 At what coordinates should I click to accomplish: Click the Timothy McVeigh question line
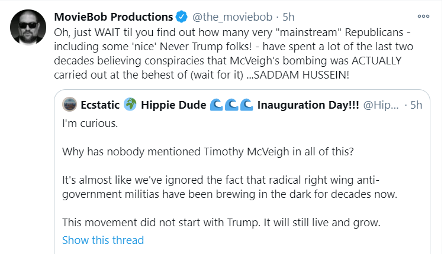208,152
